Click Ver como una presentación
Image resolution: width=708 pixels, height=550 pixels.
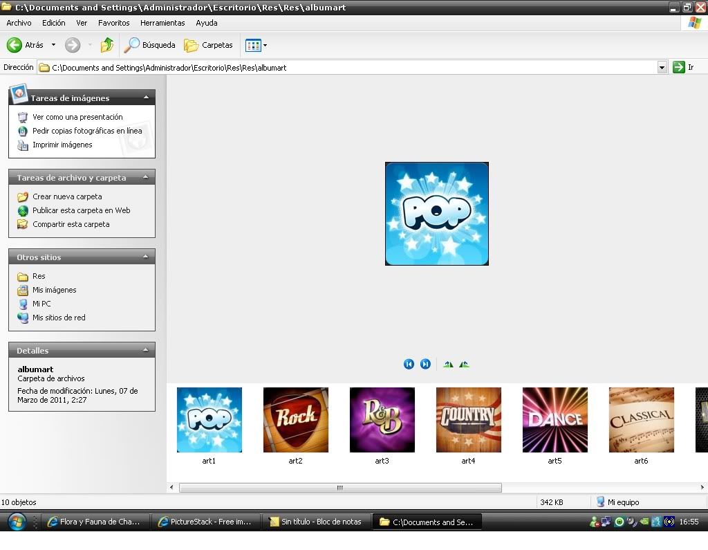pos(77,117)
